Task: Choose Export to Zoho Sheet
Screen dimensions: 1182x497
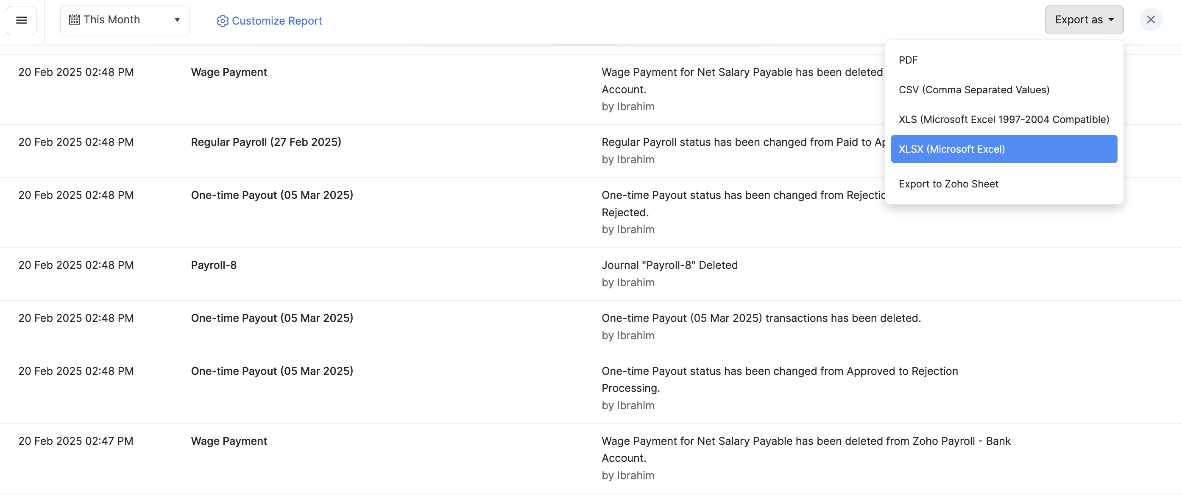Action: 948,184
